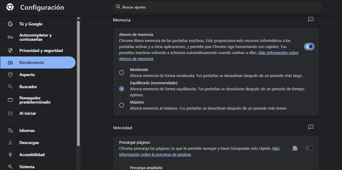The width and height of the screenshot is (342, 170).
Task: Click the sidebar vertical scrollbar thumb
Action: tap(78, 83)
